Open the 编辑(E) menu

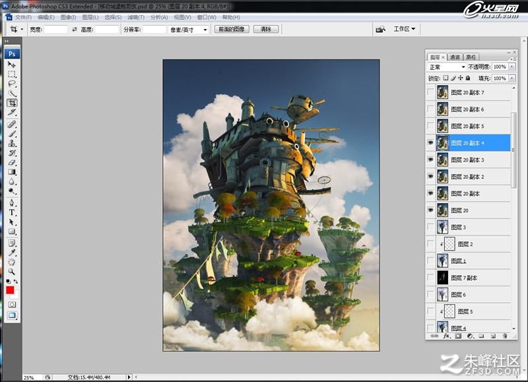point(46,17)
